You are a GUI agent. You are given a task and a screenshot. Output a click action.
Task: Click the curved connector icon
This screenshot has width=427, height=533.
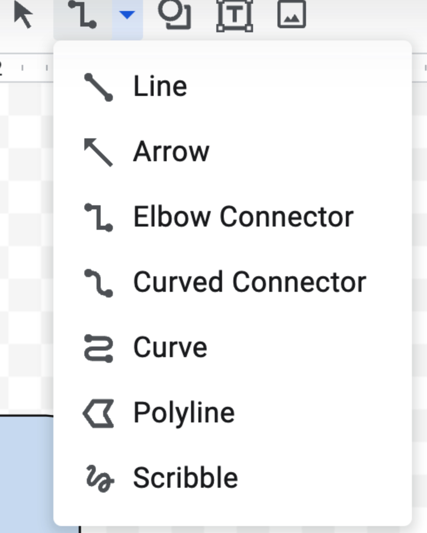99,283
